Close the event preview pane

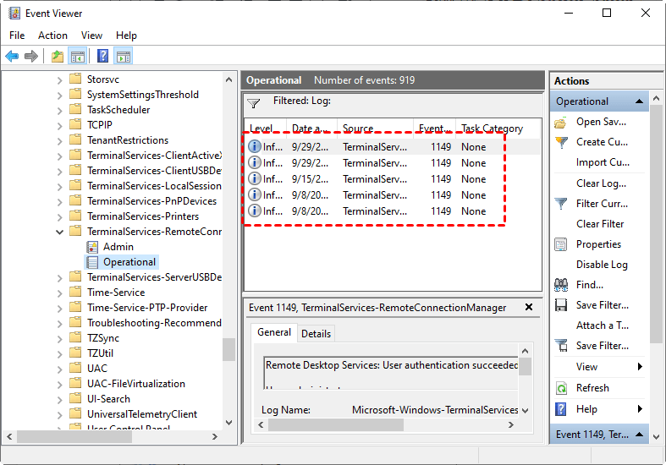[x=529, y=308]
